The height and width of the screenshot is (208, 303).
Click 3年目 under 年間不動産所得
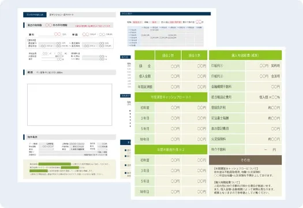click(145, 170)
